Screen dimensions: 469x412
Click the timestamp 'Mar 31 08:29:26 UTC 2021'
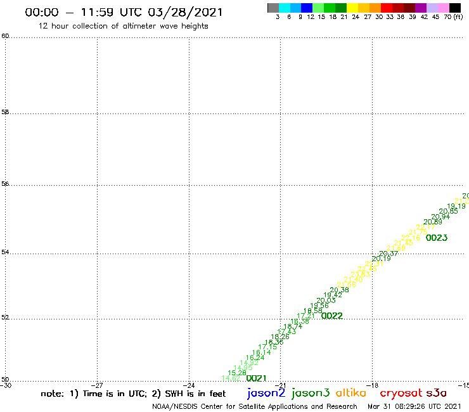click(x=414, y=406)
